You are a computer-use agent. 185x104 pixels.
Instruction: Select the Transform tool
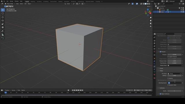(x=3, y=27)
